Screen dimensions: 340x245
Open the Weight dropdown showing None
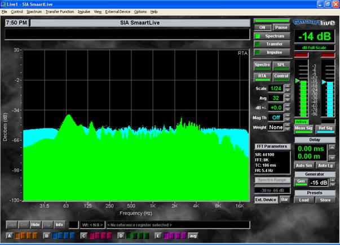(x=276, y=127)
